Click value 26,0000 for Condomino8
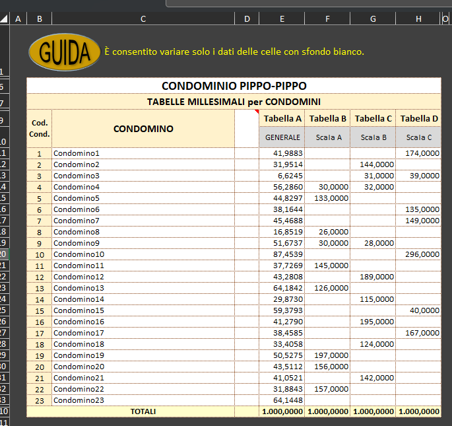 click(327, 232)
